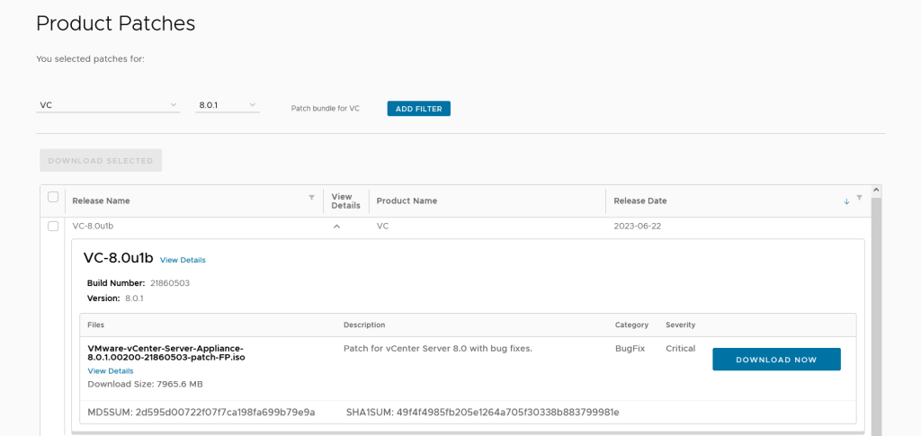Click the DOWNLOAD NOW button

coord(776,359)
